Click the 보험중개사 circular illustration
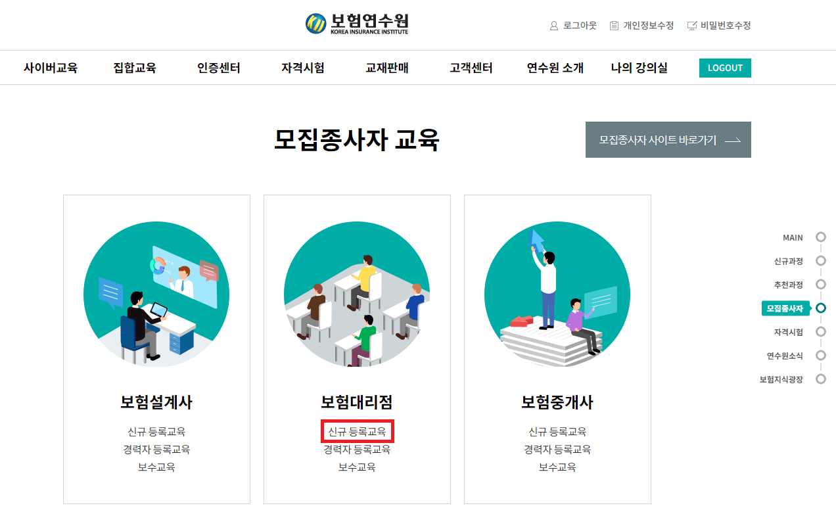Screen dimensions: 836x514 coord(557,294)
